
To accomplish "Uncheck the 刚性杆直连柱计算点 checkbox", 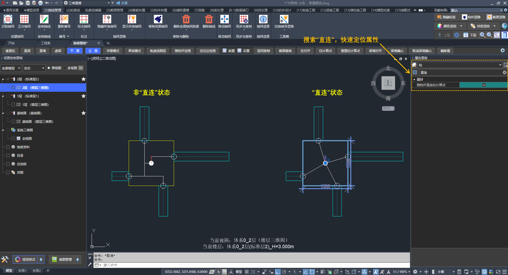I will pyautogui.click(x=484, y=85).
